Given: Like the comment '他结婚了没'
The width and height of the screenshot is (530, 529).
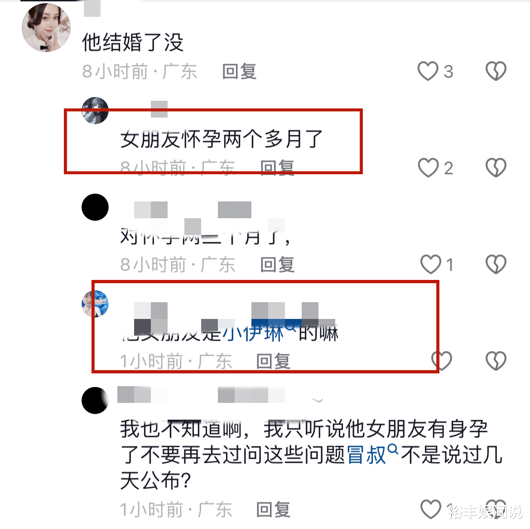Looking at the screenshot, I should click(428, 71).
